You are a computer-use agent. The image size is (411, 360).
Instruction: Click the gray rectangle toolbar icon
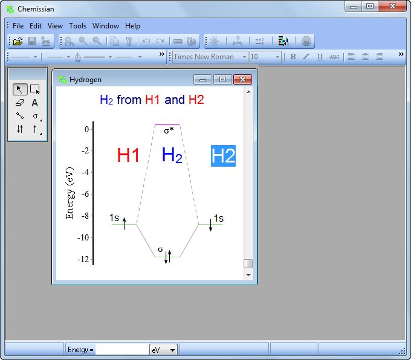tap(178, 42)
